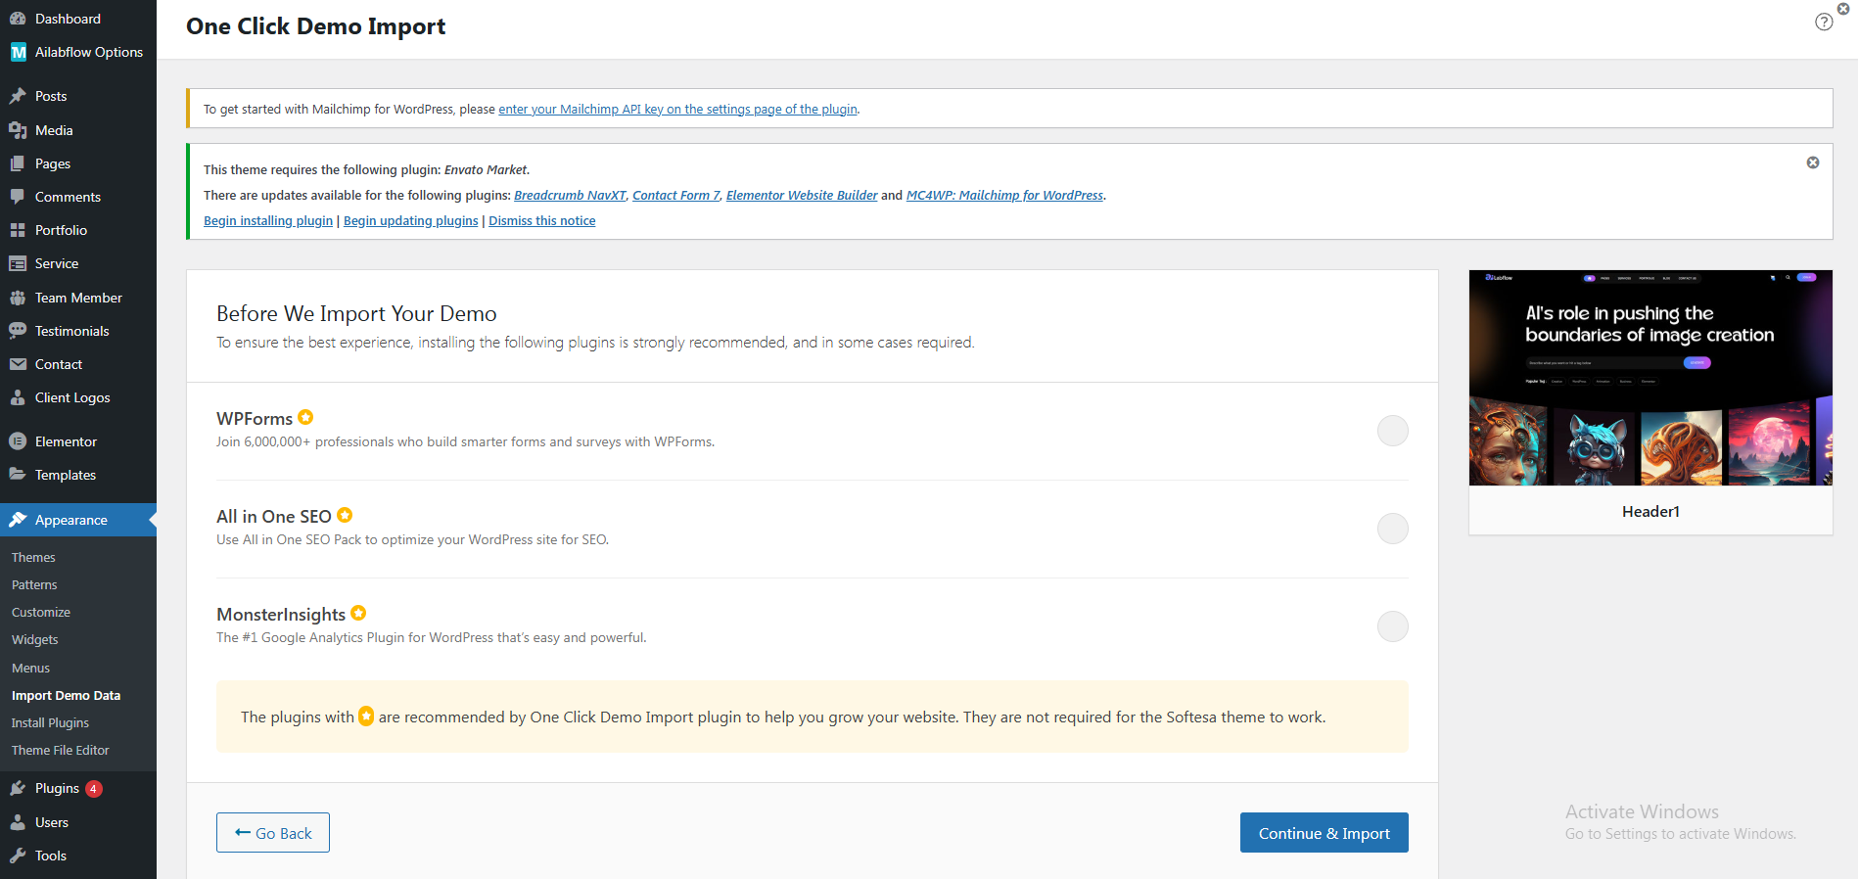Open the help question mark icon
Viewport: 1859px width, 879px height.
(x=1824, y=22)
